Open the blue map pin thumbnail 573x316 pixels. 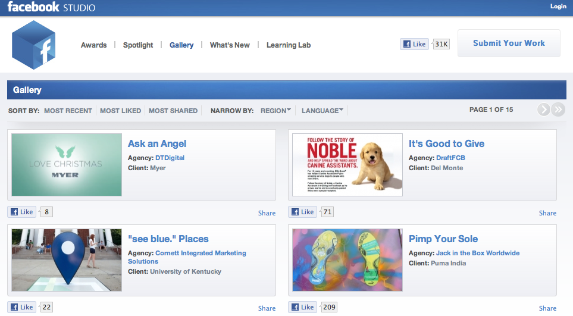click(67, 260)
